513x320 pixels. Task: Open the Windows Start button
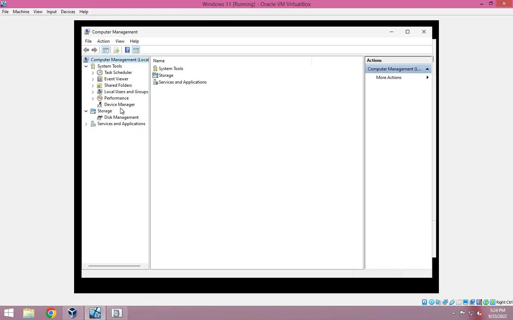9,313
